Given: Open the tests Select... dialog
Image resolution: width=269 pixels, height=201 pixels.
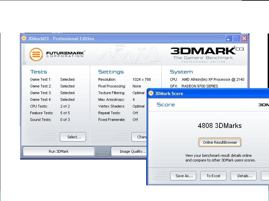Looking at the screenshot, I should (x=73, y=137).
